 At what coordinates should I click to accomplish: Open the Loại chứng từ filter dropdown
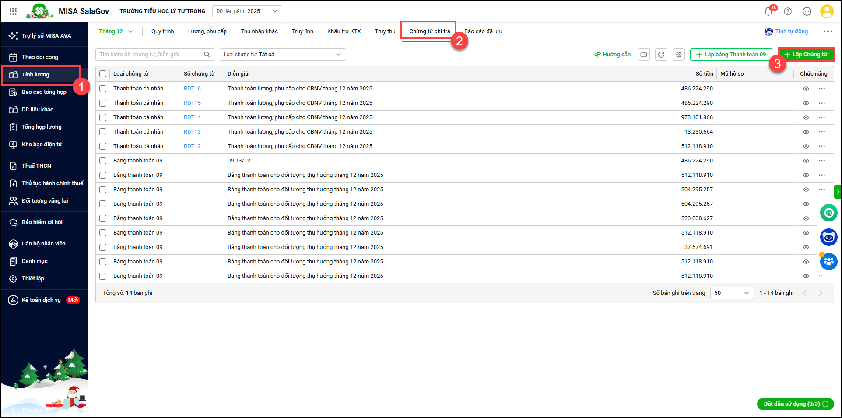point(282,55)
